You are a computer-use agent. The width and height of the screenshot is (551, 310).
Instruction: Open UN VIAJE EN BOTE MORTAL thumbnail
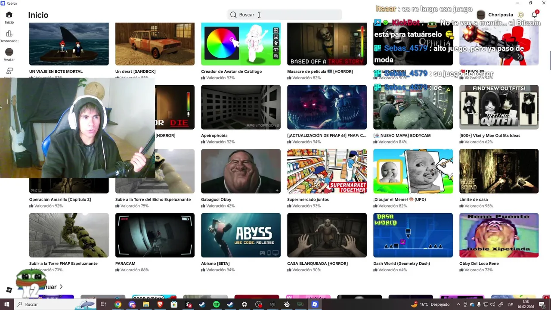coord(69,44)
